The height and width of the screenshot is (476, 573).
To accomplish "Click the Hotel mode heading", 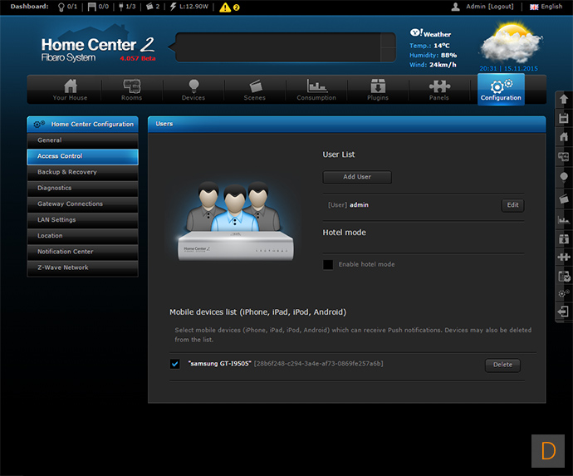I will 344,233.
